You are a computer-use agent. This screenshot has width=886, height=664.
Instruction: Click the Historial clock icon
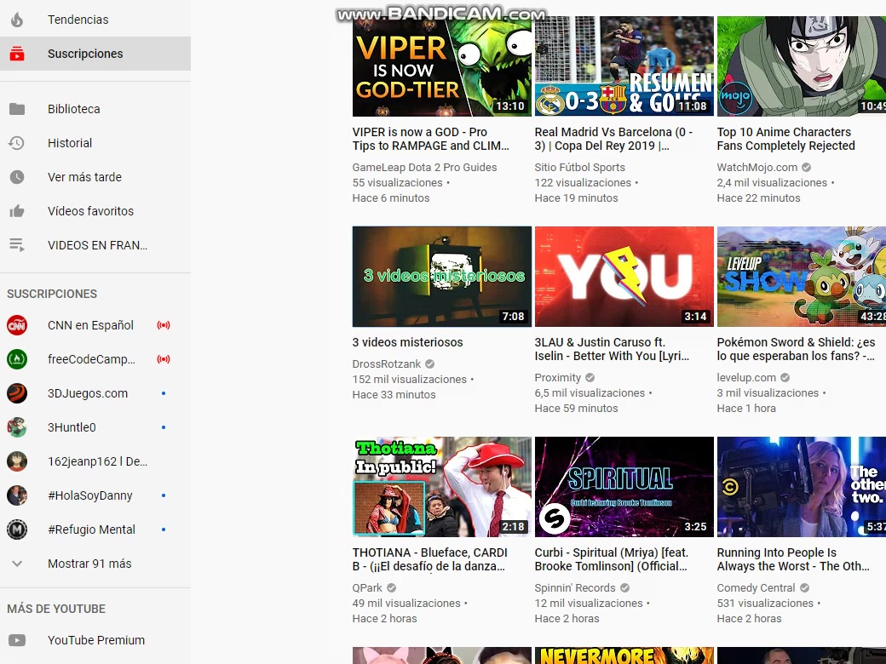click(x=17, y=143)
